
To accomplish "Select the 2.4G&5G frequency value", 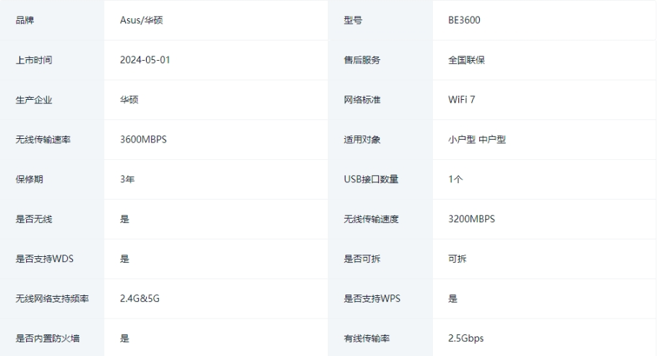I will click(140, 299).
